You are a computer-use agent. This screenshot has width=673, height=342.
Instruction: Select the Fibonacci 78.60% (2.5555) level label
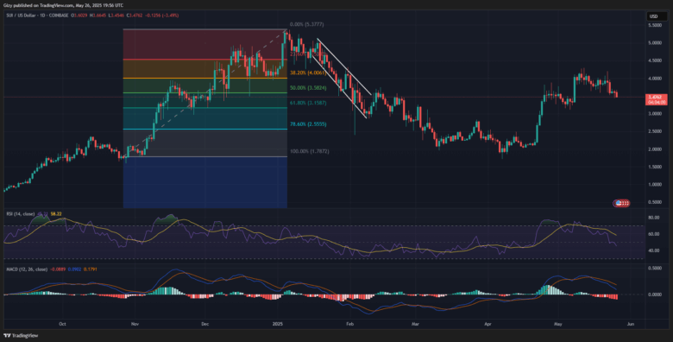(x=309, y=123)
